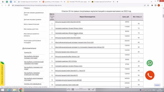Select the first Силовая машина Смита tab
The height and width of the screenshot is (92, 164).
click(29, 2)
